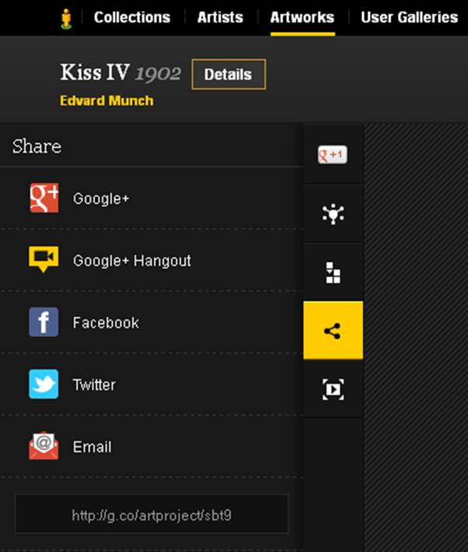
Task: Select the g.co/artproject short URL field
Action: click(152, 514)
